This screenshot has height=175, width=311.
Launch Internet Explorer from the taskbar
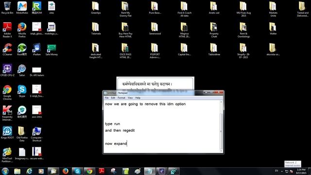click(x=29, y=171)
